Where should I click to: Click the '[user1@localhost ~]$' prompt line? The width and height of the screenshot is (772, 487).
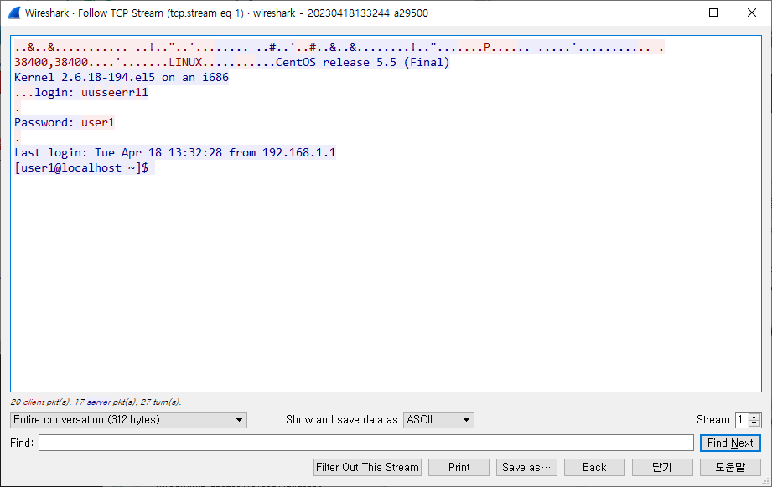82,167
